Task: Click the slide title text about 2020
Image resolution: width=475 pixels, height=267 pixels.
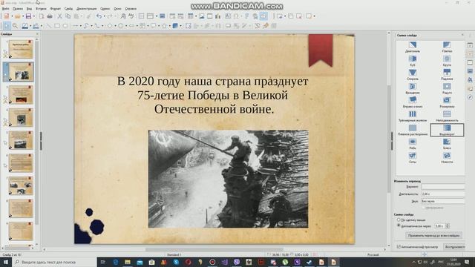Action: tap(213, 95)
